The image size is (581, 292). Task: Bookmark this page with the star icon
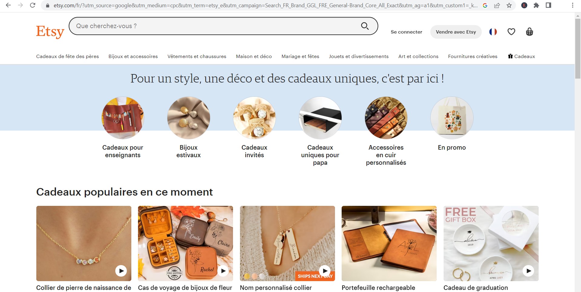(x=509, y=5)
